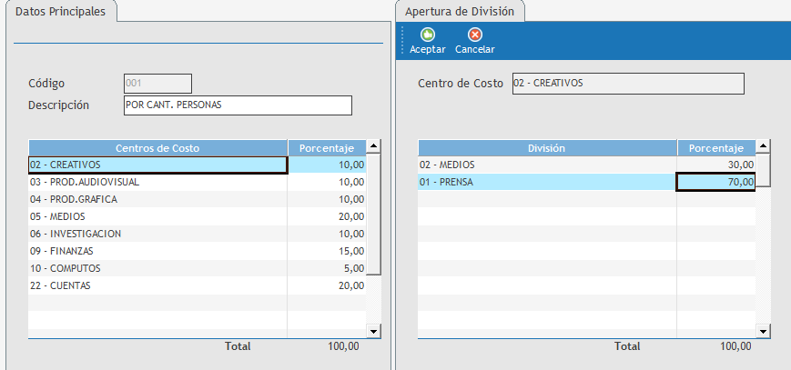Click the 02 - MEDIOS division row

(x=547, y=165)
